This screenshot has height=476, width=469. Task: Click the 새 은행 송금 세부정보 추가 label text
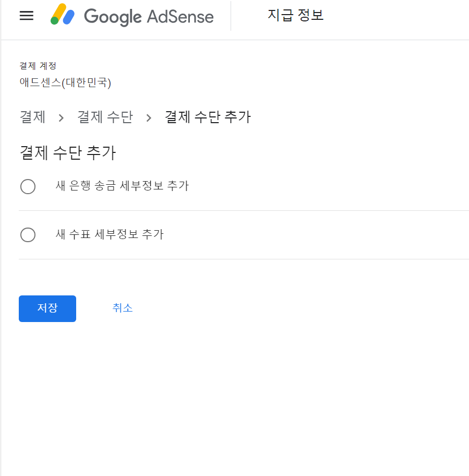coord(122,185)
